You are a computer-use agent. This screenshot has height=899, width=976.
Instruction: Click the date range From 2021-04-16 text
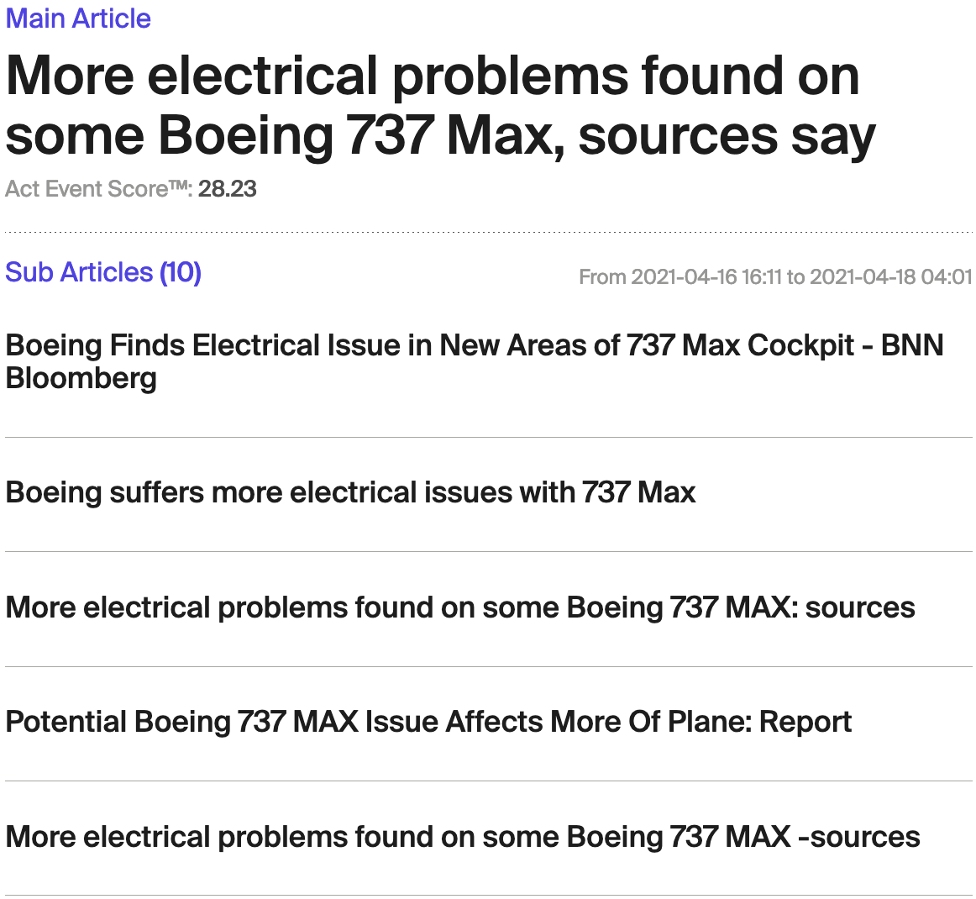(775, 276)
